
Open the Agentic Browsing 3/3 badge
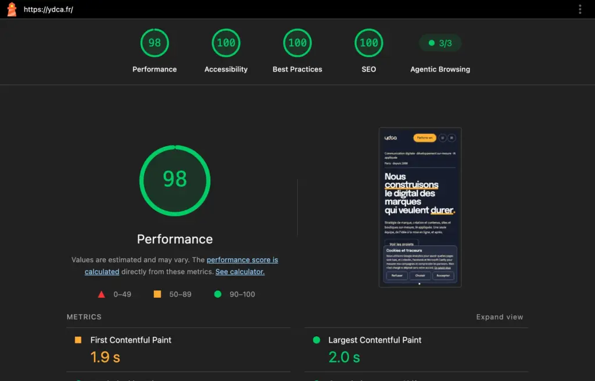[x=440, y=43]
